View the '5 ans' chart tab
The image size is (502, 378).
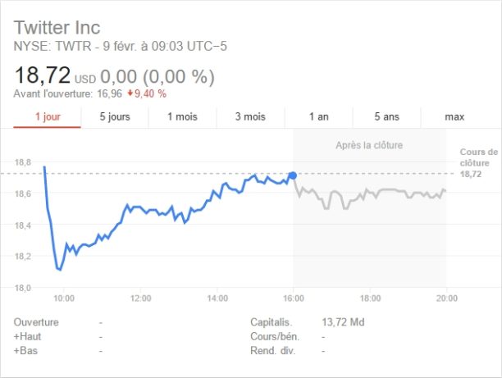pyautogui.click(x=386, y=116)
